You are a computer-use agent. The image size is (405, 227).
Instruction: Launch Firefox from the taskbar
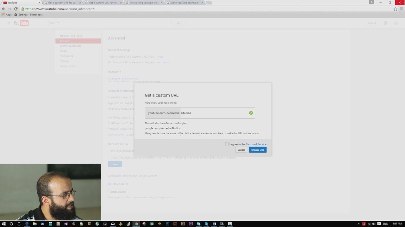tap(74, 224)
